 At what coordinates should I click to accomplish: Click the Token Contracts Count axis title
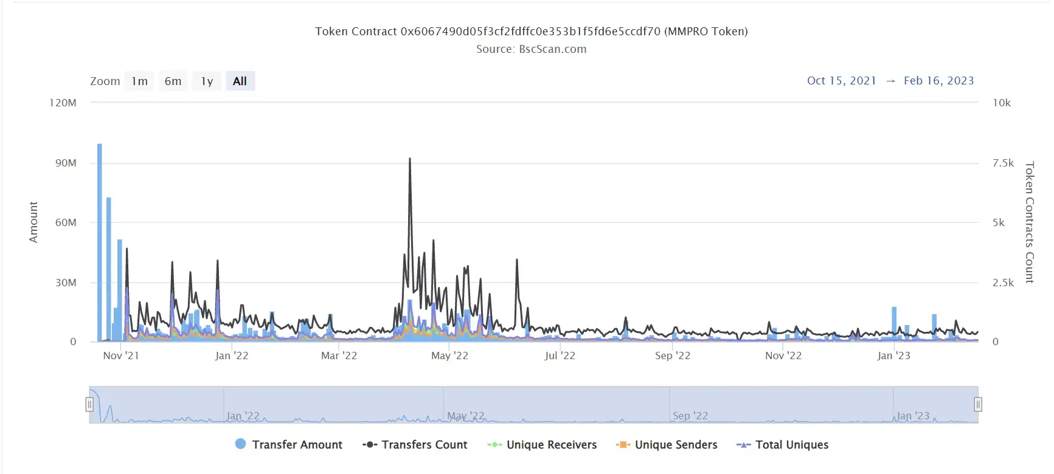pos(1029,222)
